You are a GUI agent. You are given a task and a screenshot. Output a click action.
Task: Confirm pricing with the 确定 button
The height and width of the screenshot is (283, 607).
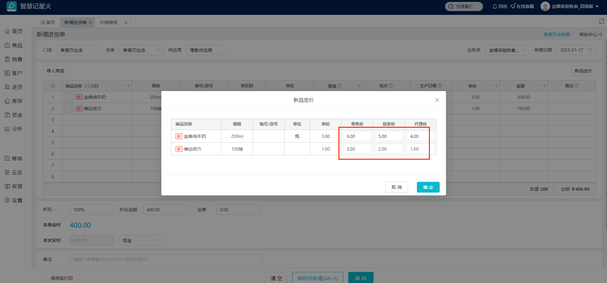tap(428, 187)
